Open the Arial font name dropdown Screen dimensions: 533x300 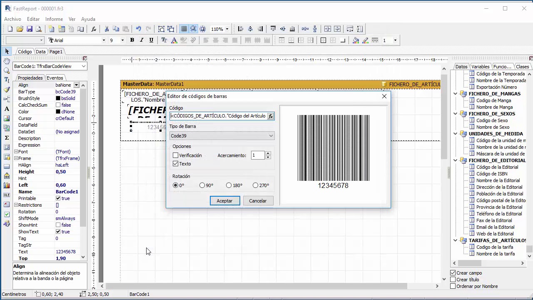click(x=104, y=40)
